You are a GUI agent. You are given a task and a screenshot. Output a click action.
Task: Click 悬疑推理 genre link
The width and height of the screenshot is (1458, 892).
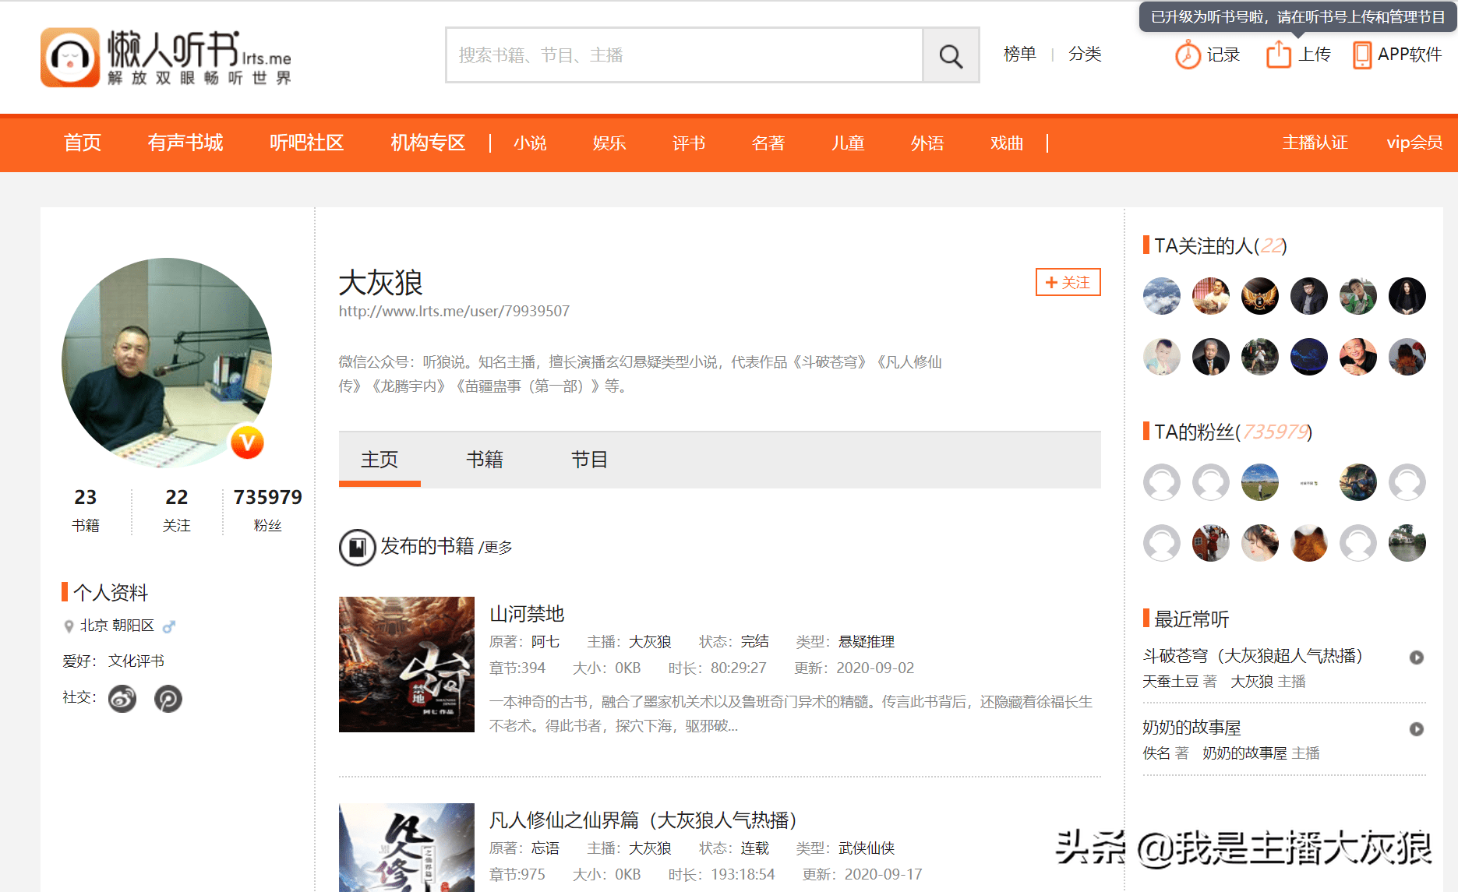867,642
